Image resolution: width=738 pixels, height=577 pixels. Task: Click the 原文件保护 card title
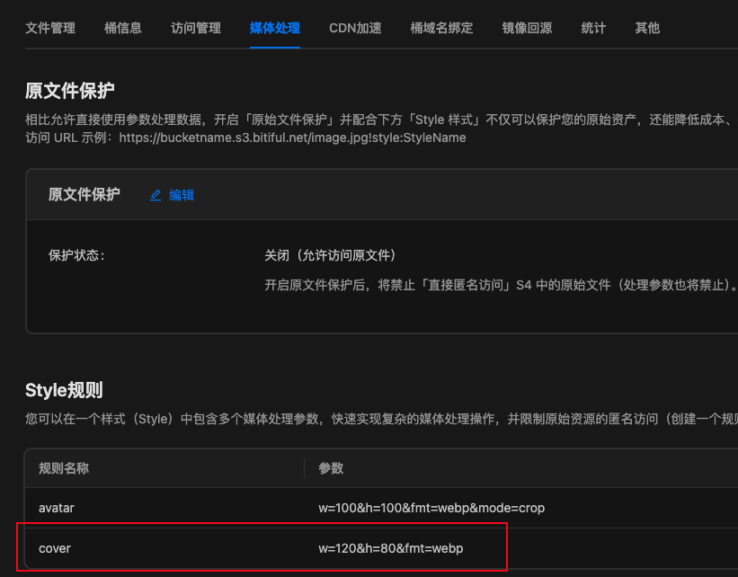coord(84,194)
